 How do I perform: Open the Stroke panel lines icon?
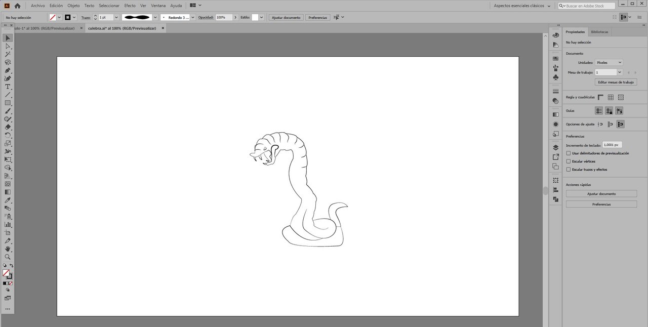point(555,91)
